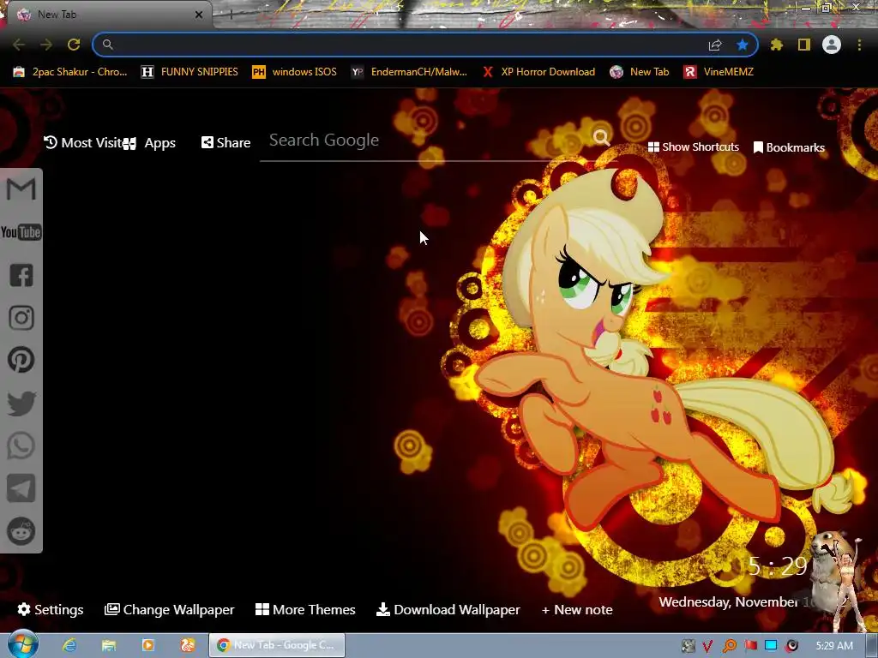Click the Show desktop strip beside the clock
This screenshot has height=658, width=878.
(x=872, y=645)
